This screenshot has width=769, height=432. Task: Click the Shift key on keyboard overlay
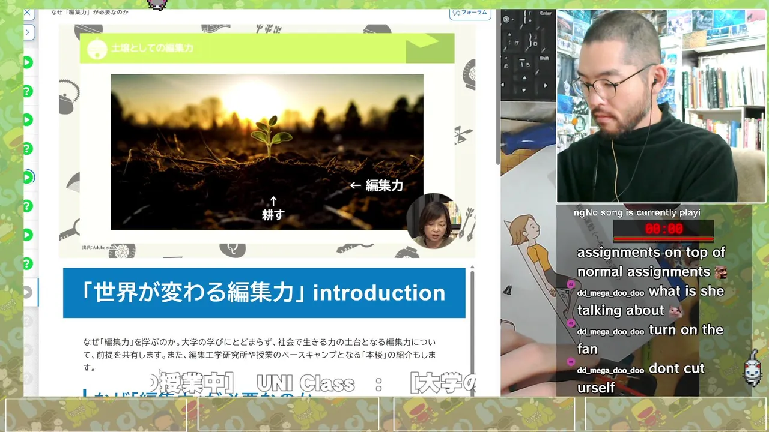(544, 58)
